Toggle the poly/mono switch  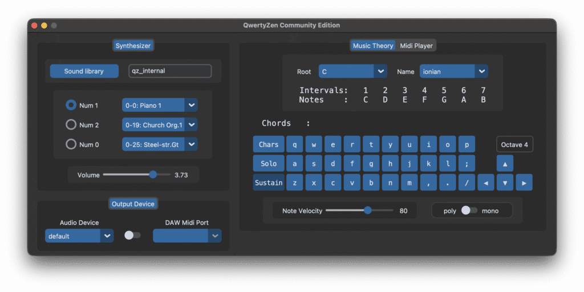pyautogui.click(x=469, y=211)
